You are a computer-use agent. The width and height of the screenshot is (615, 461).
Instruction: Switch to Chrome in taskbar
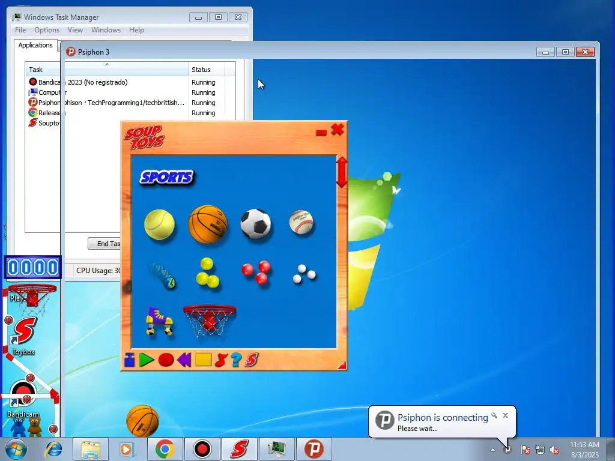[165, 449]
